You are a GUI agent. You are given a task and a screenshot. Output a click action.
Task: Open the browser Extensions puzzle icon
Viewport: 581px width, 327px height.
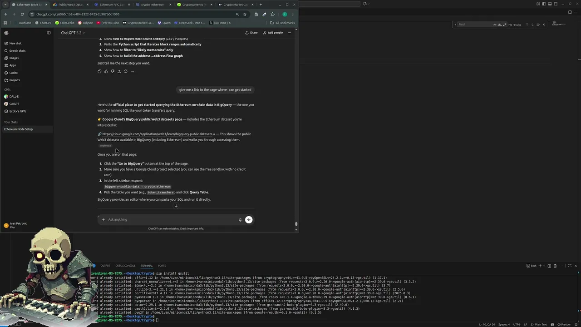272,14
